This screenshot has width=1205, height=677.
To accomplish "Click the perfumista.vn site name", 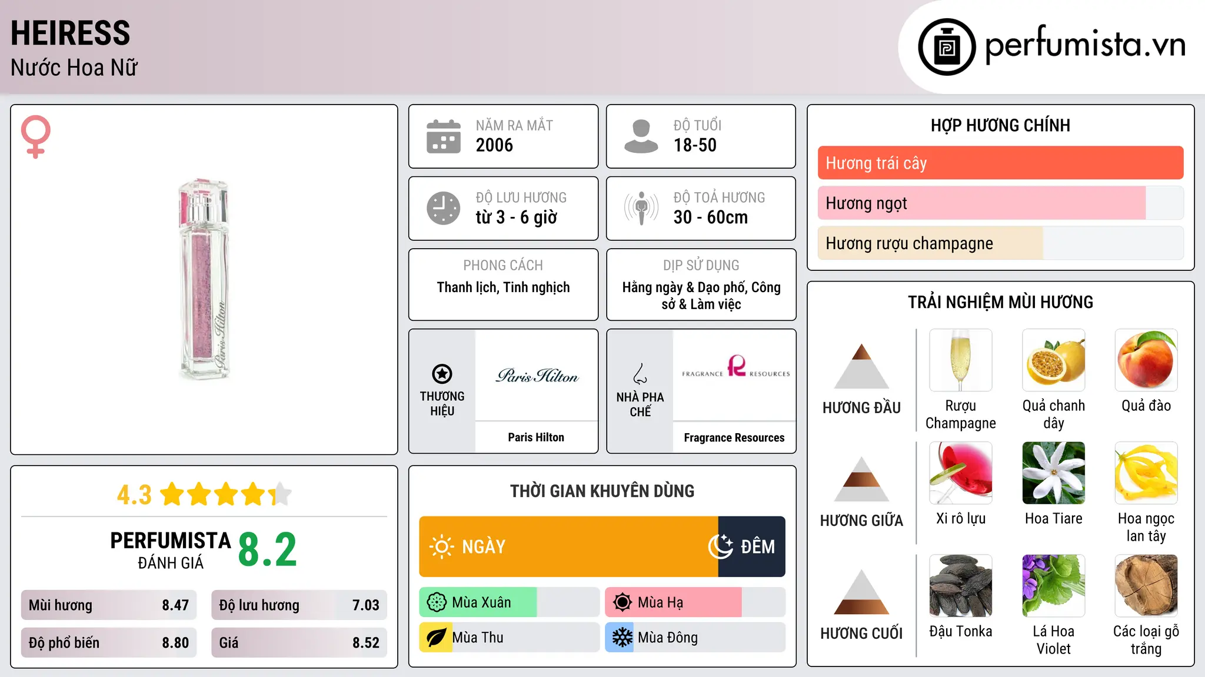I will [x=1086, y=45].
